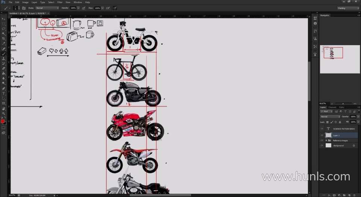Open the layer filter Kind dropdown
Viewport: 361px width, 197px height.
coord(326,111)
